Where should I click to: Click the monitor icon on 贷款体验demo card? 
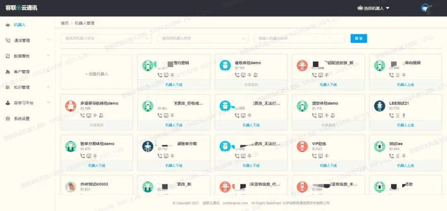point(321,115)
